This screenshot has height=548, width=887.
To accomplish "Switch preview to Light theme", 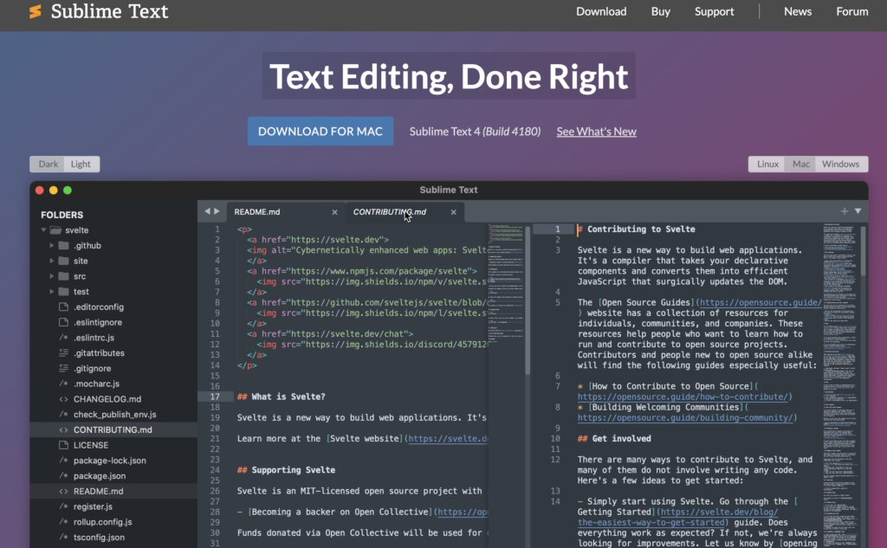I will coord(81,164).
